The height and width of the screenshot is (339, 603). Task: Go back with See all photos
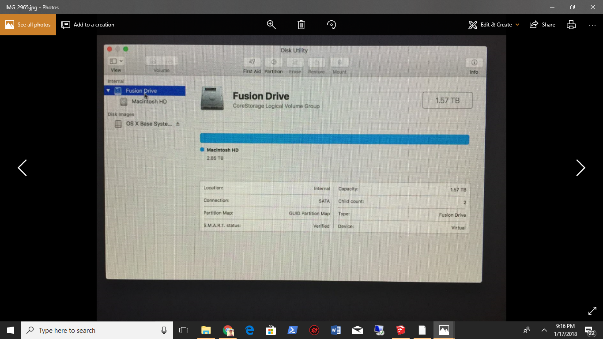28,25
